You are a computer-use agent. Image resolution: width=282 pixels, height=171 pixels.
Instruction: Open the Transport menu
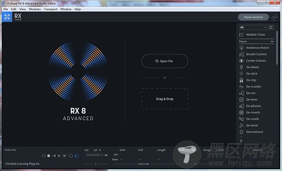51,9
